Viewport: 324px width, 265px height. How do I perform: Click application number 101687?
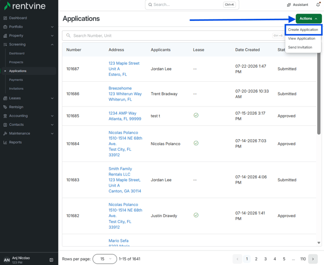point(73,69)
